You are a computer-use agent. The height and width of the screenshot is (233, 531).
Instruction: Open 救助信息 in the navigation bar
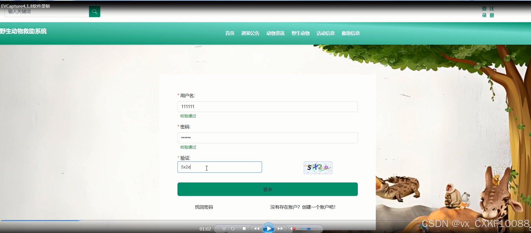tap(350, 33)
